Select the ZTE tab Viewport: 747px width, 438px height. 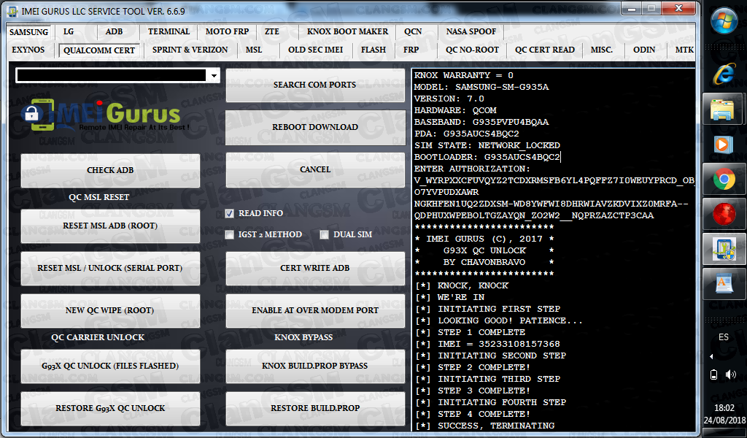coord(272,31)
